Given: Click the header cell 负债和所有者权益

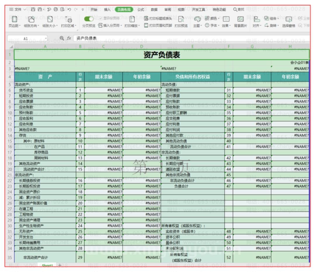Looking at the screenshot, I should (193, 77).
